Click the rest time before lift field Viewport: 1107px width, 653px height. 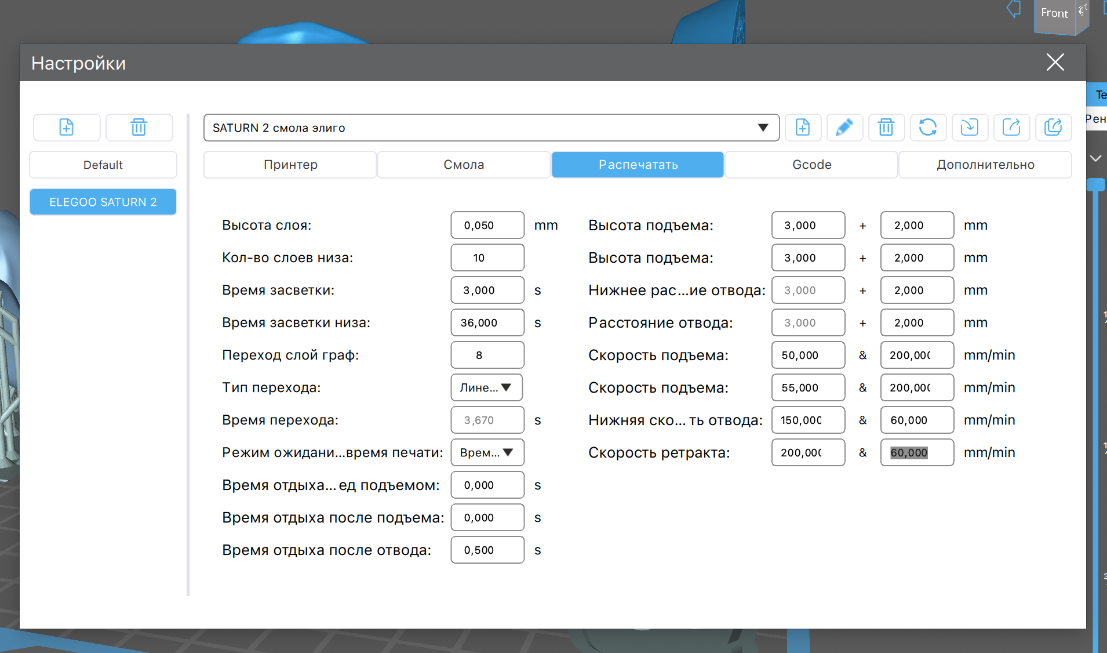click(487, 485)
